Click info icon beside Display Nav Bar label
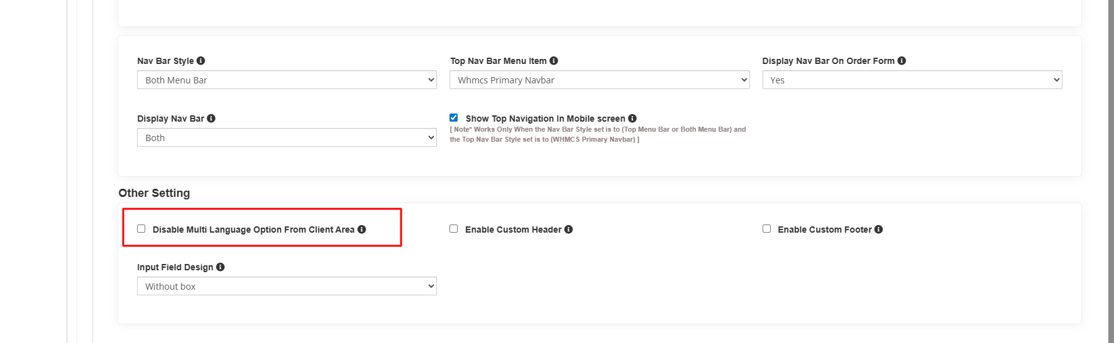 [211, 119]
